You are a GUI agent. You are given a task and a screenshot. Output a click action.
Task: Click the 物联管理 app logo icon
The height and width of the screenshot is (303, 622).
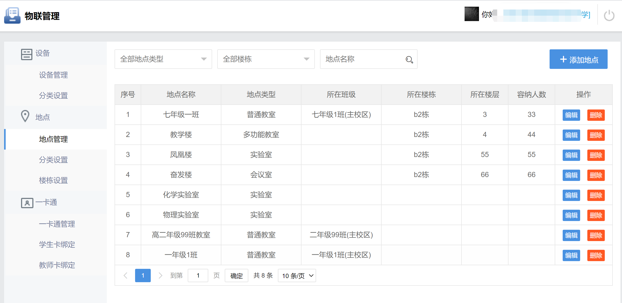pos(12,16)
